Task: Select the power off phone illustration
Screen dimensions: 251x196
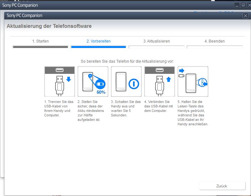Action: click(x=126, y=82)
